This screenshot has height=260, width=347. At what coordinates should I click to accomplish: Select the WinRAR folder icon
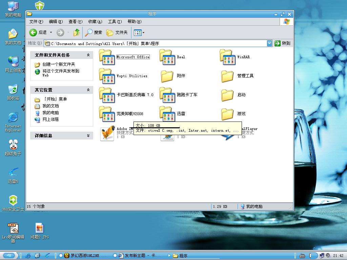(227, 57)
